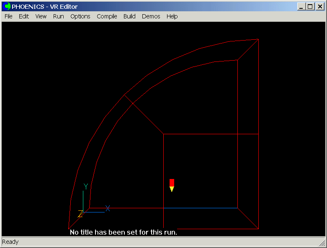
Task: Minimize the VR Editor window
Action: [301, 7]
